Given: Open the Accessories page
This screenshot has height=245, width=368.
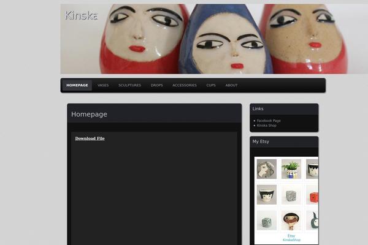Looking at the screenshot, I should coord(185,85).
